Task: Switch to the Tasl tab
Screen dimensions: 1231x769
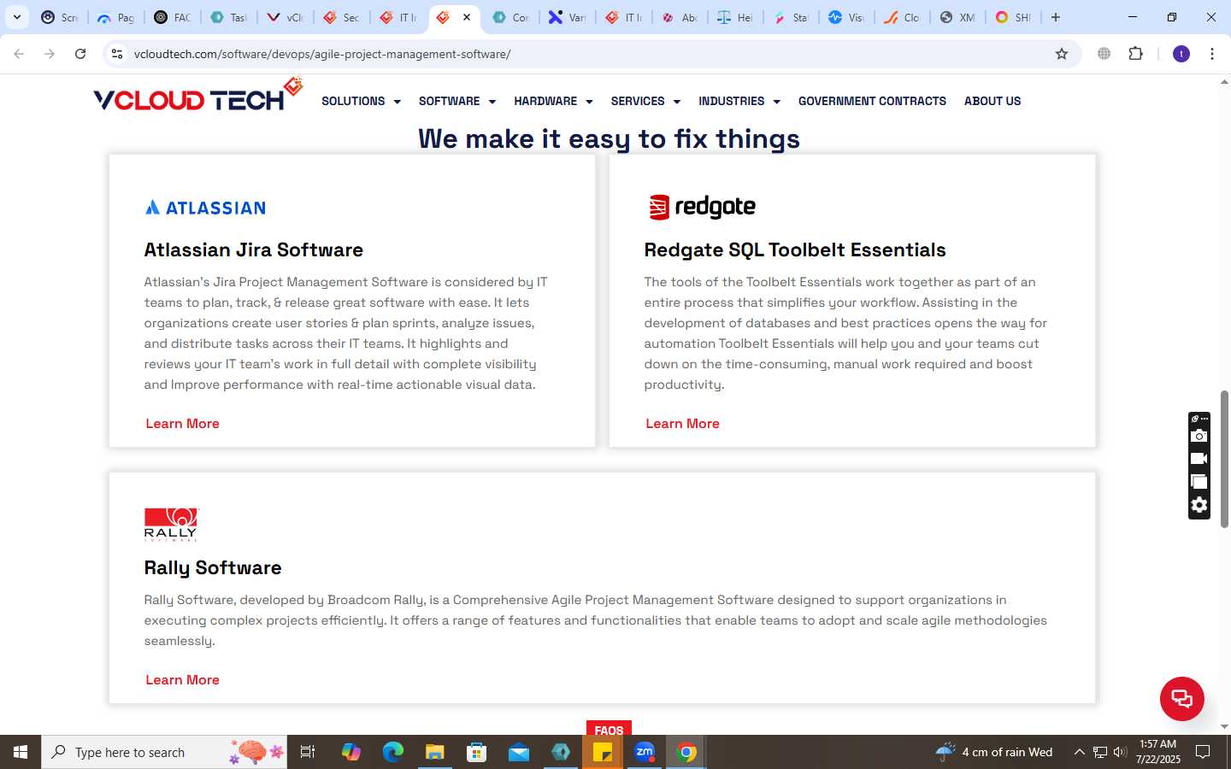Action: point(228,17)
